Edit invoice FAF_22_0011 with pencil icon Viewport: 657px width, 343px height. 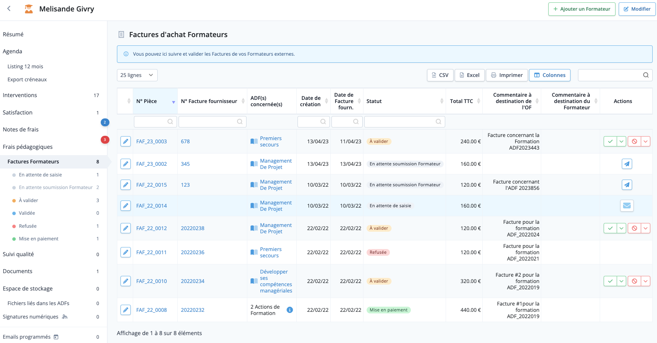126,252
